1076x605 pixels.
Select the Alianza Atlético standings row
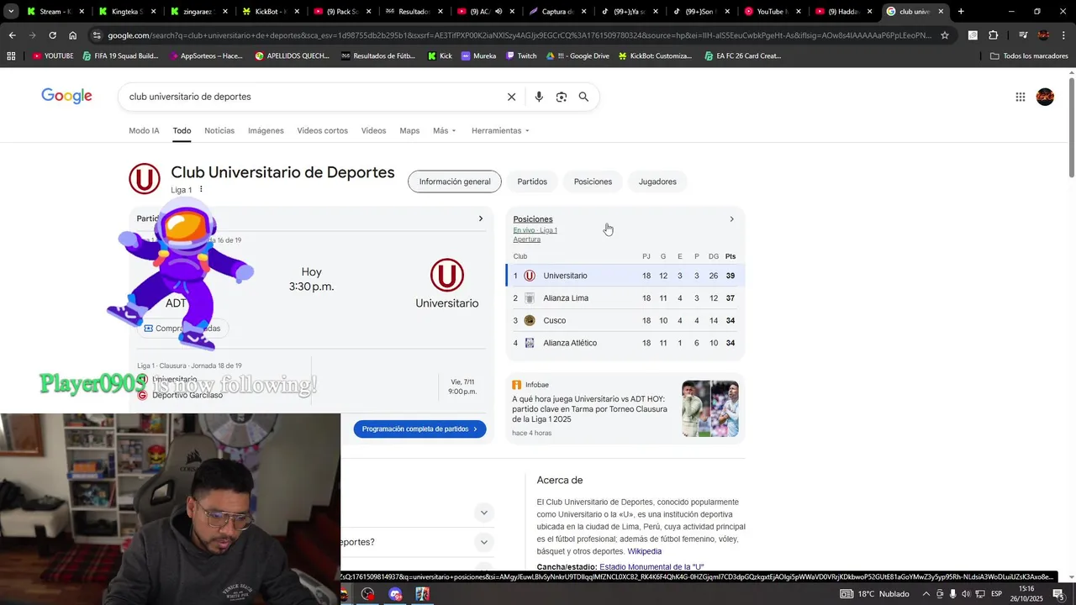coord(625,343)
